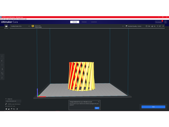This screenshot has width=169, height=127.
Task: Open the Settings menu
Action: point(10,19)
